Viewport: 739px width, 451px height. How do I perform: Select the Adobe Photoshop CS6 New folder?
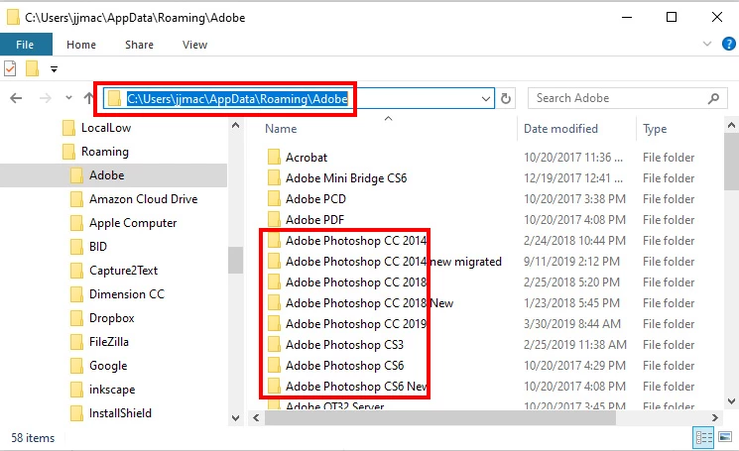[356, 386]
